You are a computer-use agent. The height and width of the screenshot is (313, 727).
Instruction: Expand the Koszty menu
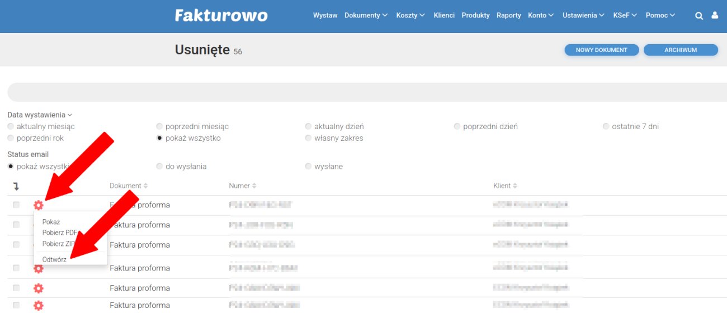click(x=410, y=16)
